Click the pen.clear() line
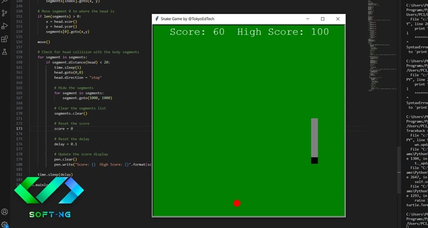Viewport: 428px width, 228px height. pyautogui.click(x=65, y=159)
